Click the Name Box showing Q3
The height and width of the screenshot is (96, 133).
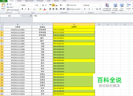tap(9, 16)
